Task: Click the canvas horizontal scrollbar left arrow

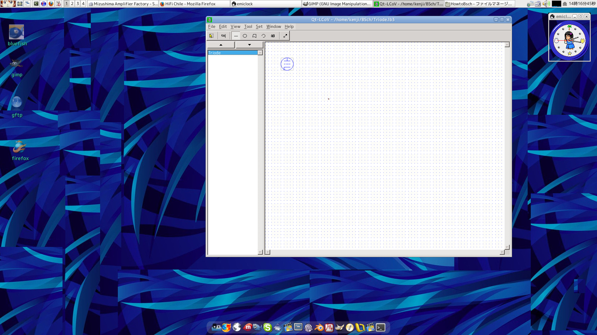Action: pyautogui.click(x=268, y=252)
